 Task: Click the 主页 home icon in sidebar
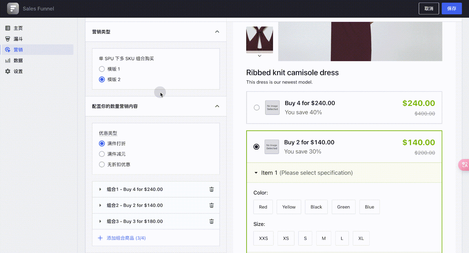[x=8, y=28]
